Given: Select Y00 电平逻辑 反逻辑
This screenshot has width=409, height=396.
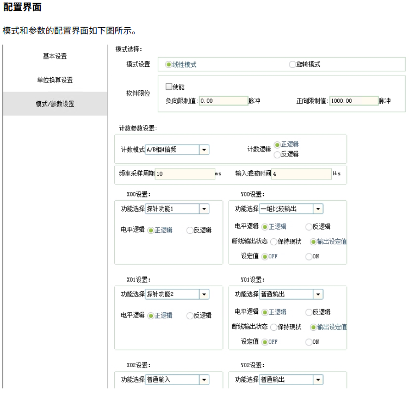Looking at the screenshot, I should pyautogui.click(x=308, y=227).
